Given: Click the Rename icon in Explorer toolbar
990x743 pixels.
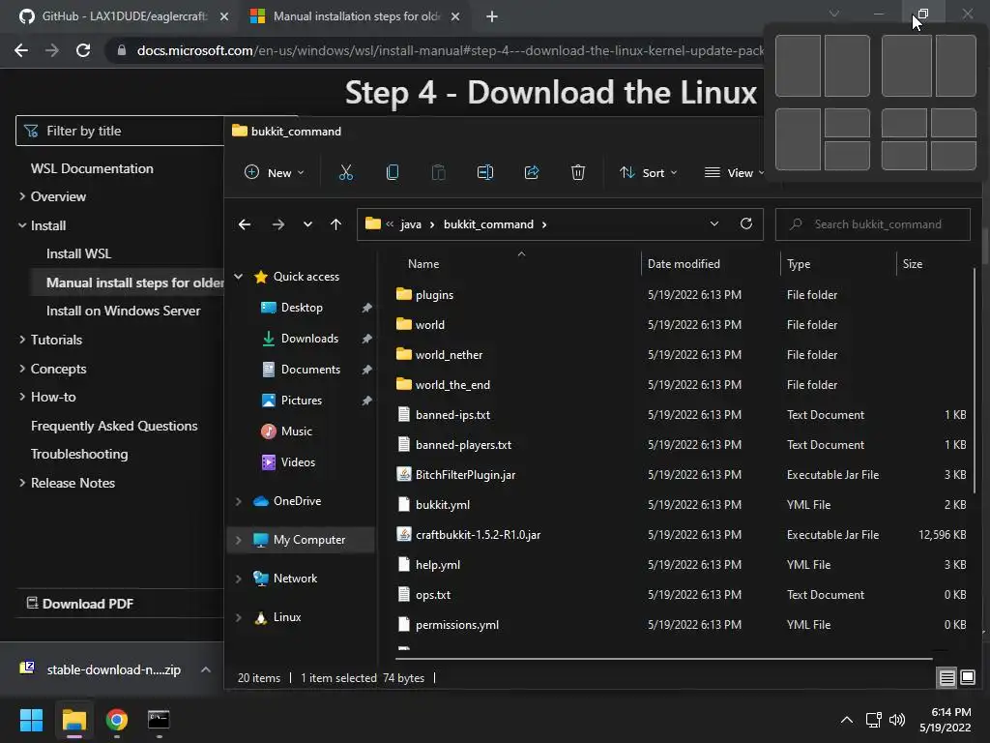Looking at the screenshot, I should point(485,172).
